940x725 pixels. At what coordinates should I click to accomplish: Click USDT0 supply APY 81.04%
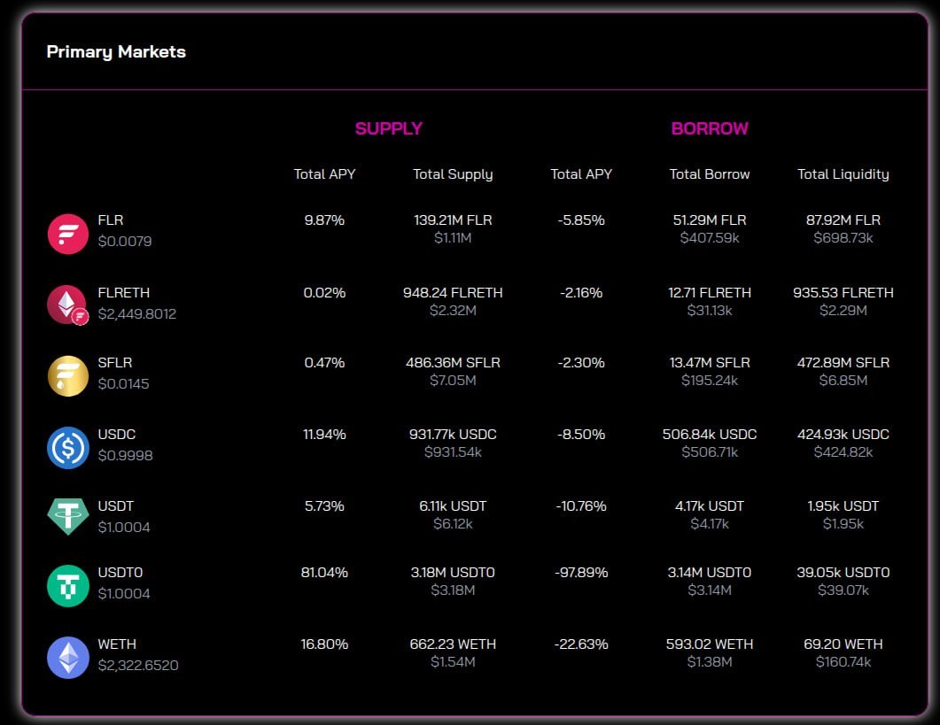[324, 572]
